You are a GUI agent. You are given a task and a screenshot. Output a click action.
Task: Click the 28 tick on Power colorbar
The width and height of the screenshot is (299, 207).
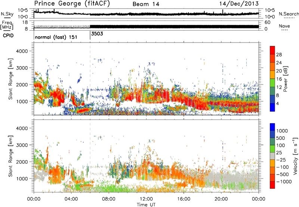[x=279, y=55]
